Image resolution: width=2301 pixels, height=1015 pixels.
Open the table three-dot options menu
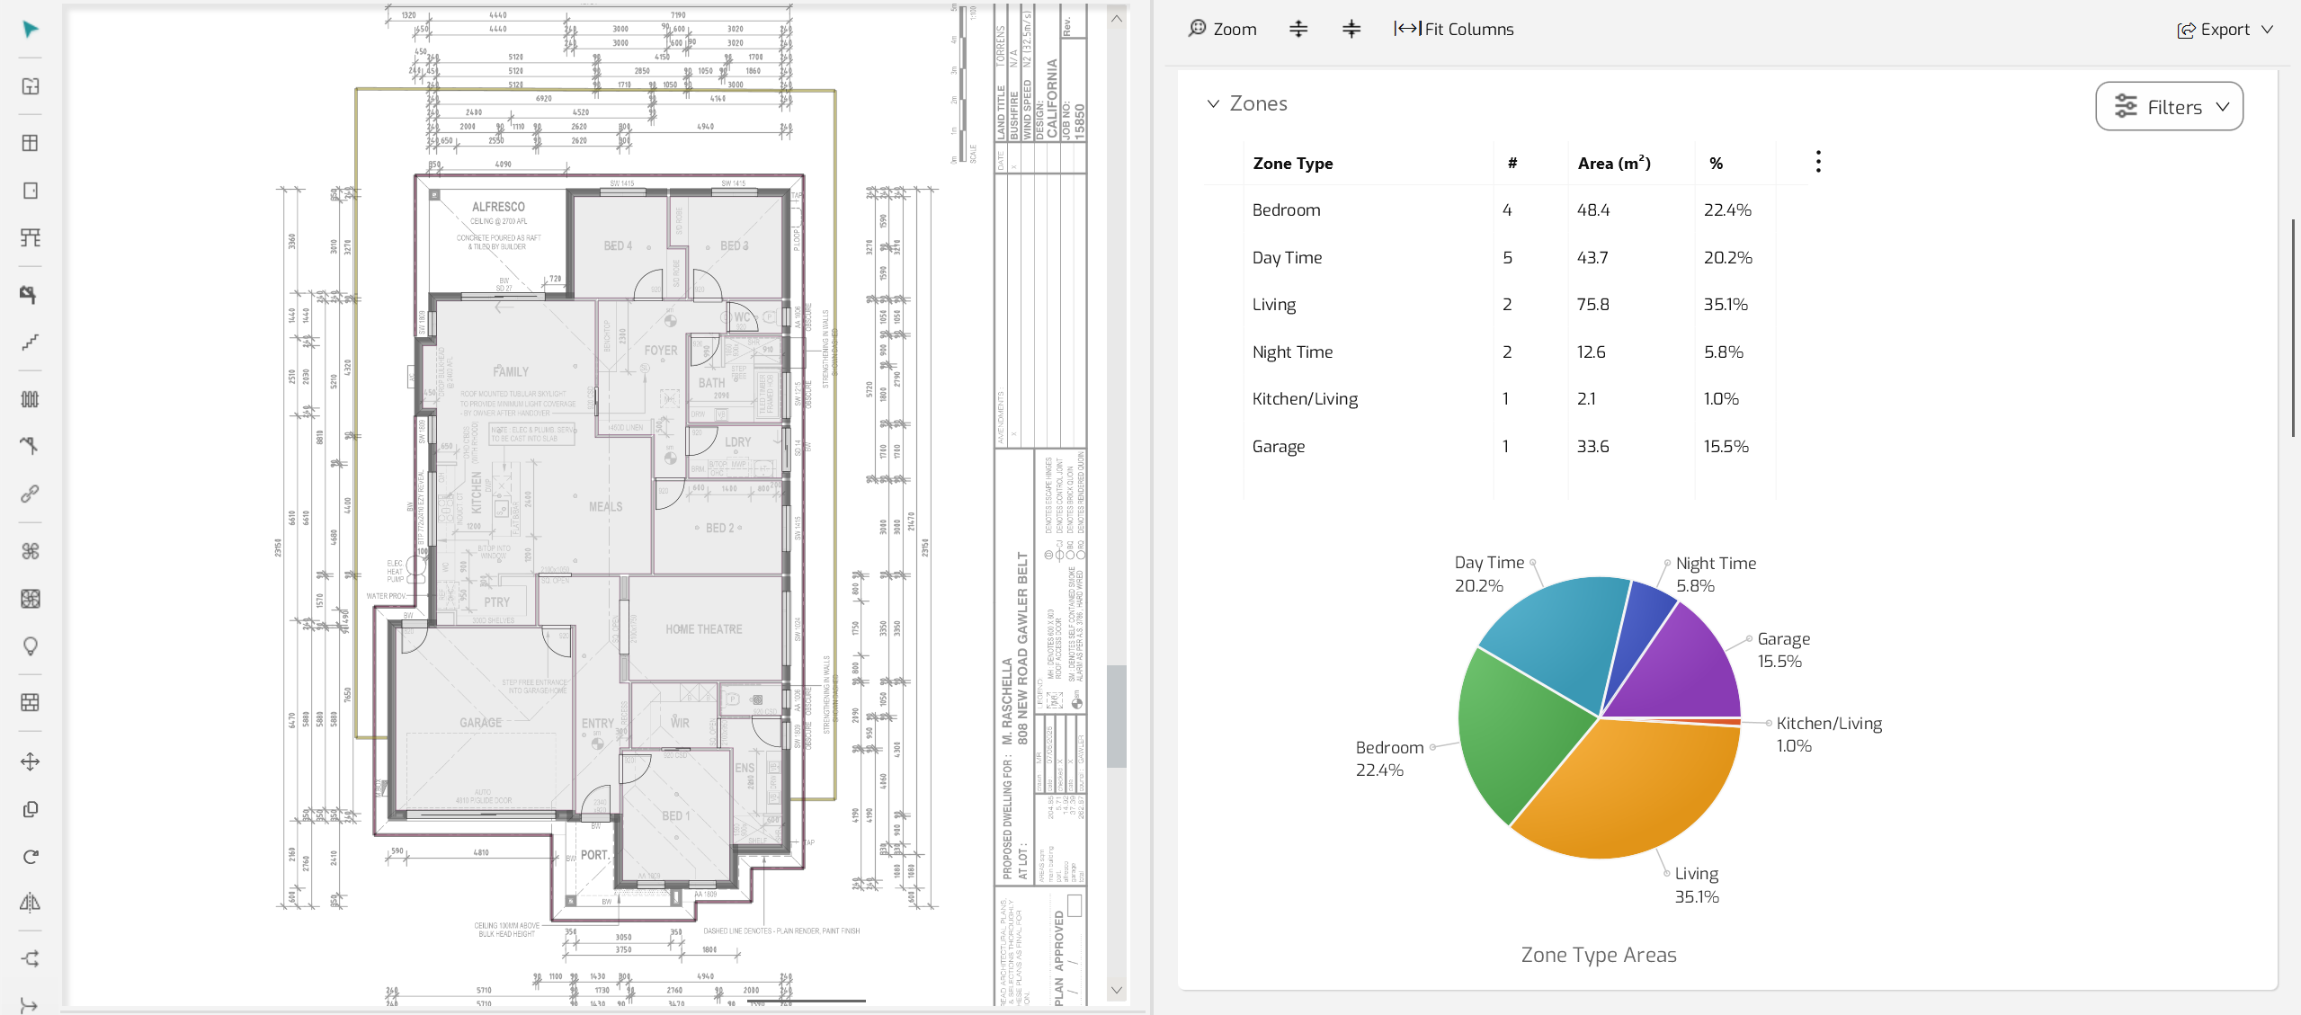(x=1818, y=162)
